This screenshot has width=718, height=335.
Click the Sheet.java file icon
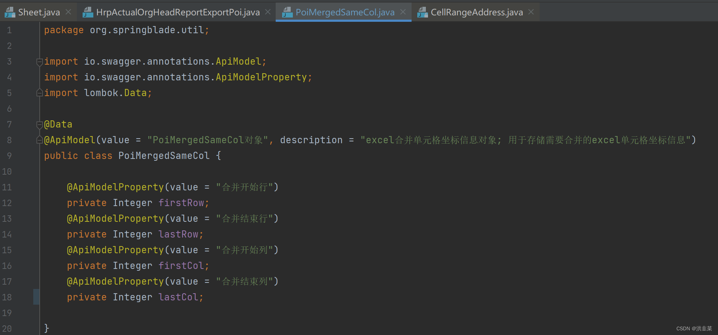click(10, 12)
